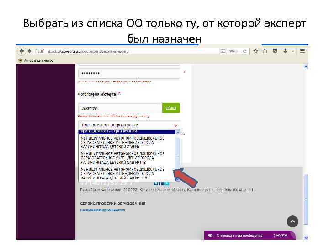Click the round scroll-to-top button
Image resolution: width=329 pixels, height=247 pixels.
coord(292,221)
